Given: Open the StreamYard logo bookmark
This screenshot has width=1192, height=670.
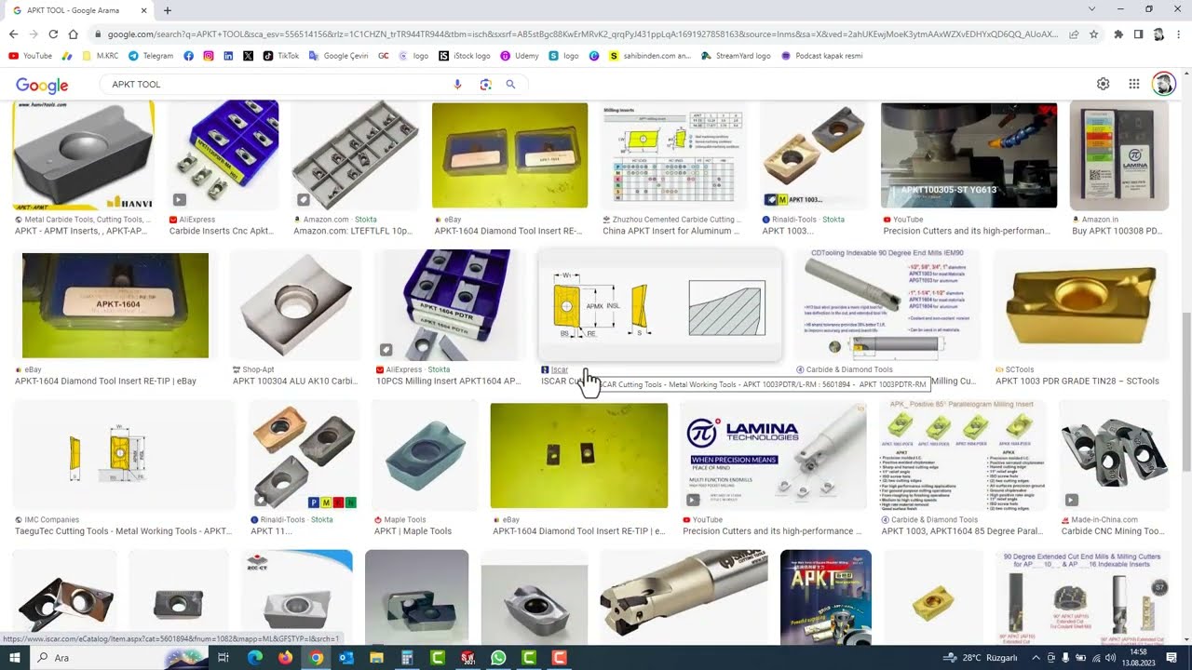Looking at the screenshot, I should 737,56.
